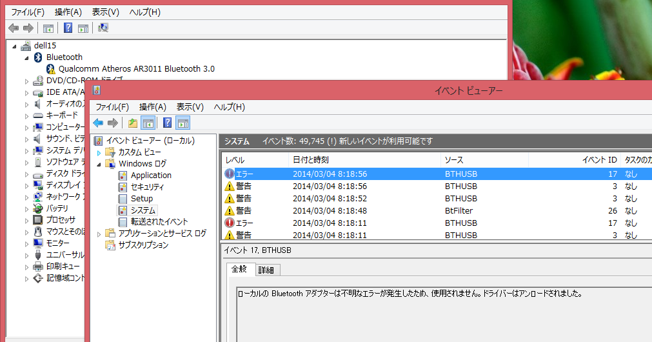Screen dimensions: 652x342
Task: Open ファイル(F) menu in Event Viewer
Action: tap(112, 107)
